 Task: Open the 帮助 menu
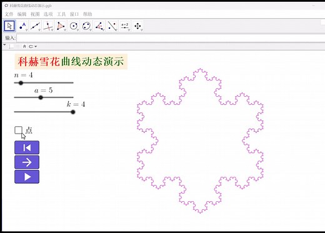tap(87, 14)
